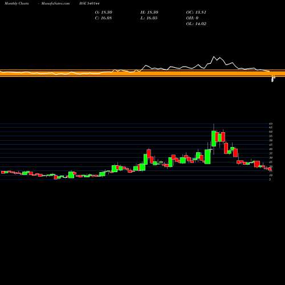Click the 35 price axis label
The height and width of the screenshot is (285, 285).
coord(271,153)
